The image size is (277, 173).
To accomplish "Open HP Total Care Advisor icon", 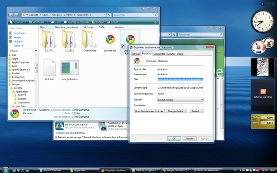I will tap(60, 126).
